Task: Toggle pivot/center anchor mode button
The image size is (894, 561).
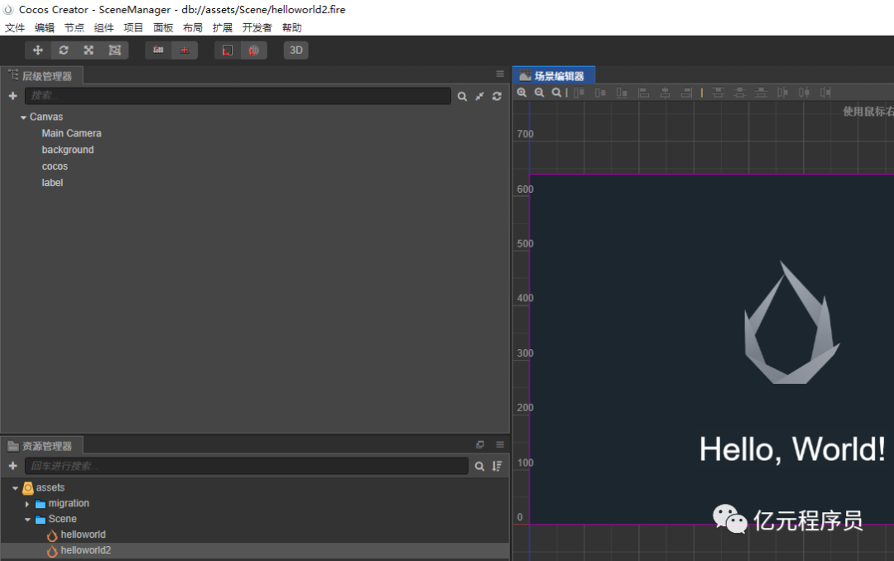Action: [x=158, y=50]
